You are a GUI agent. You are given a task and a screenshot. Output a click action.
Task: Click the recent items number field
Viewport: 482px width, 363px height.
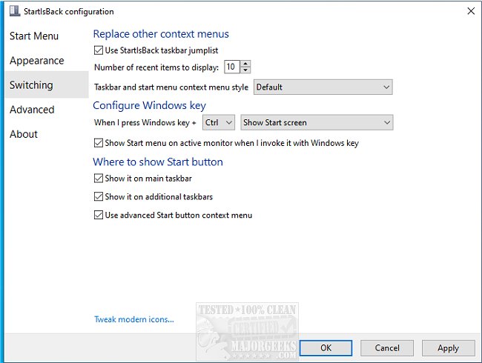coord(231,67)
